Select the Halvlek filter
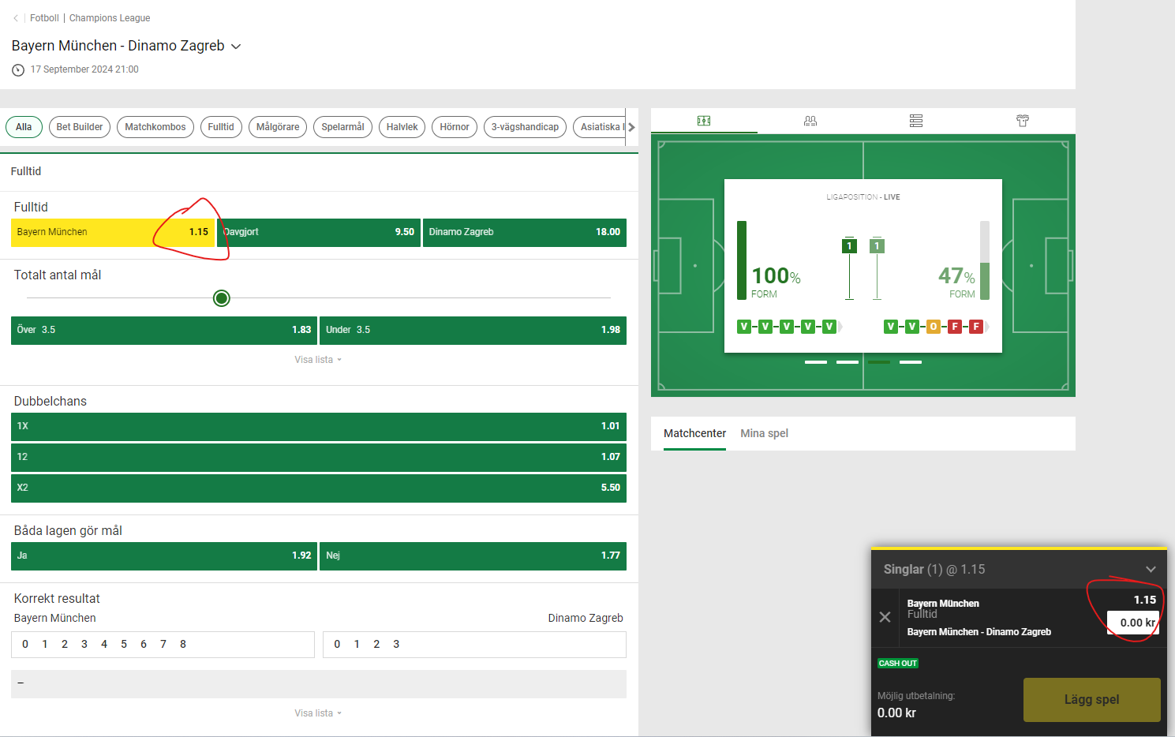The width and height of the screenshot is (1175, 737). 402,127
